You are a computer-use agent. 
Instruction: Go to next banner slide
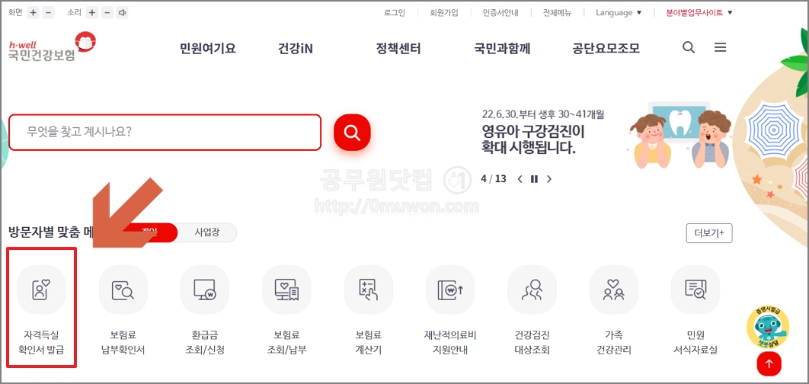pyautogui.click(x=549, y=179)
